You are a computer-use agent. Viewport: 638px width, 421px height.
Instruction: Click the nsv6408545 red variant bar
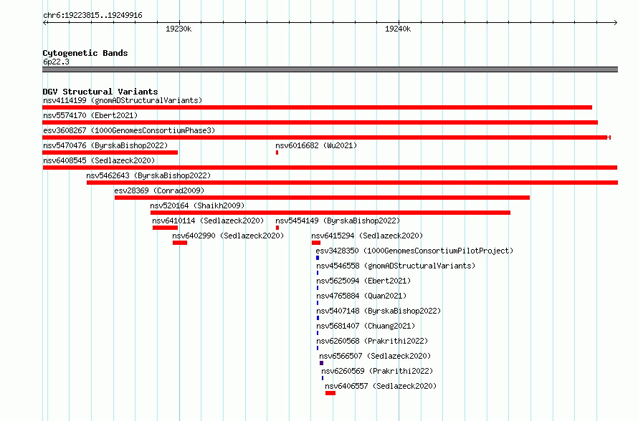click(x=330, y=168)
